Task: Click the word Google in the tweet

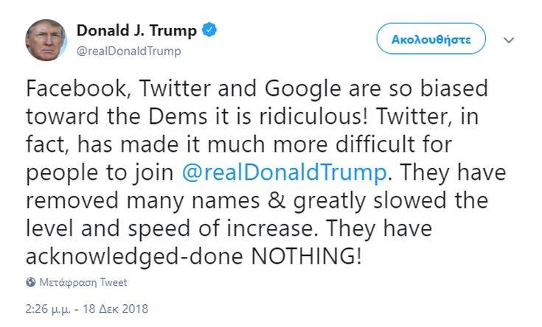Action: (334, 90)
